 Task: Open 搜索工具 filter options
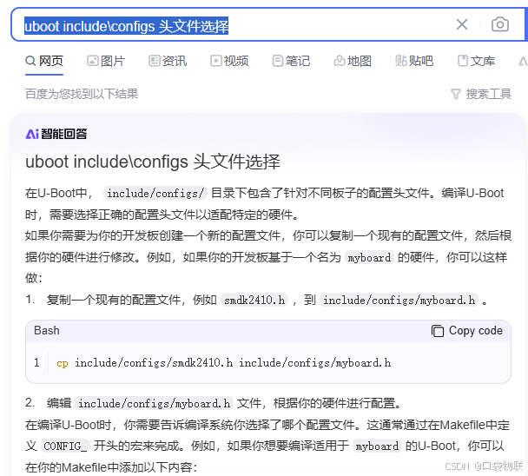coord(481,94)
